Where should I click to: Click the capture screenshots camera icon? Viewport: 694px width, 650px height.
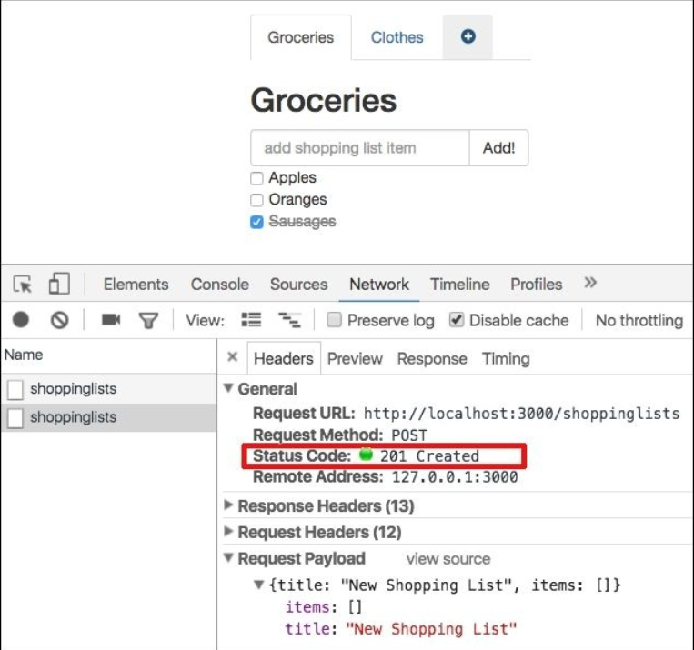[x=111, y=320]
